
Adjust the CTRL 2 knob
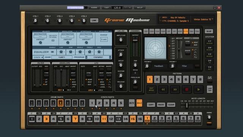(x=47, y=21)
